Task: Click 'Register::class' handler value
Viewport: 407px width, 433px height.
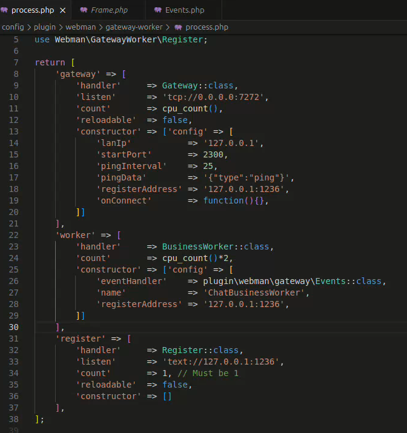Action: tap(200, 350)
